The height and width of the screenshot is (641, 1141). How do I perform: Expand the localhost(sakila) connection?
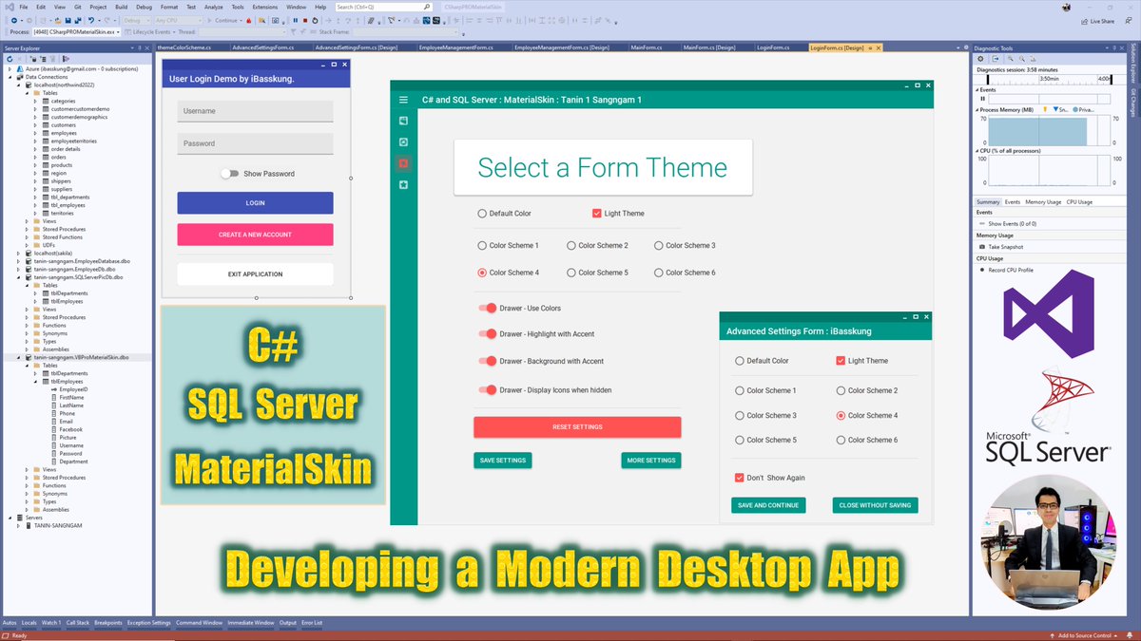point(18,254)
